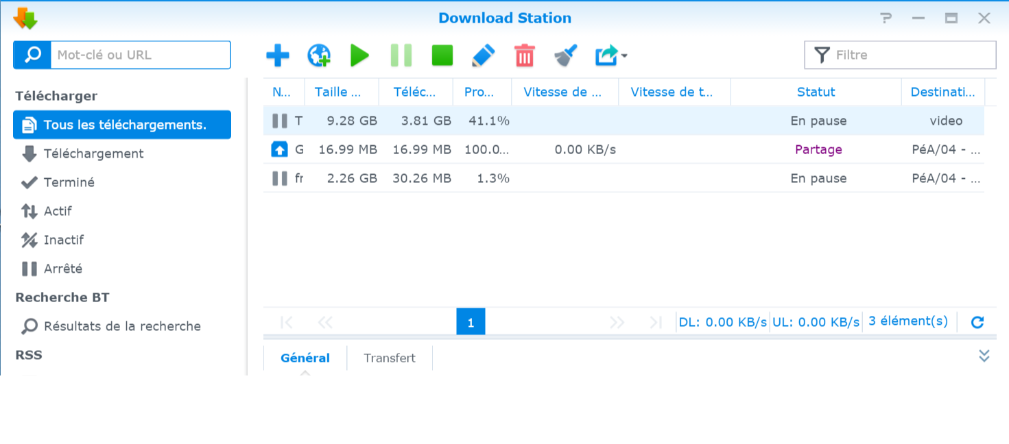1009x444 pixels.
Task: Click the Statut column header
Action: click(816, 92)
